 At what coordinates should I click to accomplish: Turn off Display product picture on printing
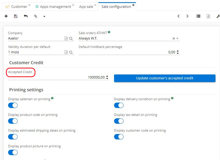pos(13,152)
